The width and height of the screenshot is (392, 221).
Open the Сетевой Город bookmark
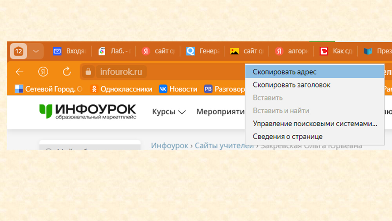[49, 89]
